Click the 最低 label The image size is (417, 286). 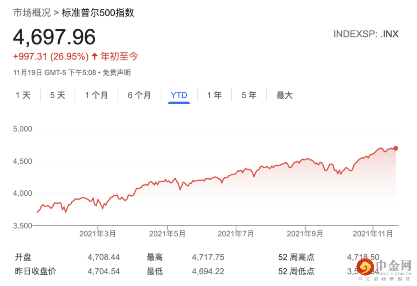154,271
